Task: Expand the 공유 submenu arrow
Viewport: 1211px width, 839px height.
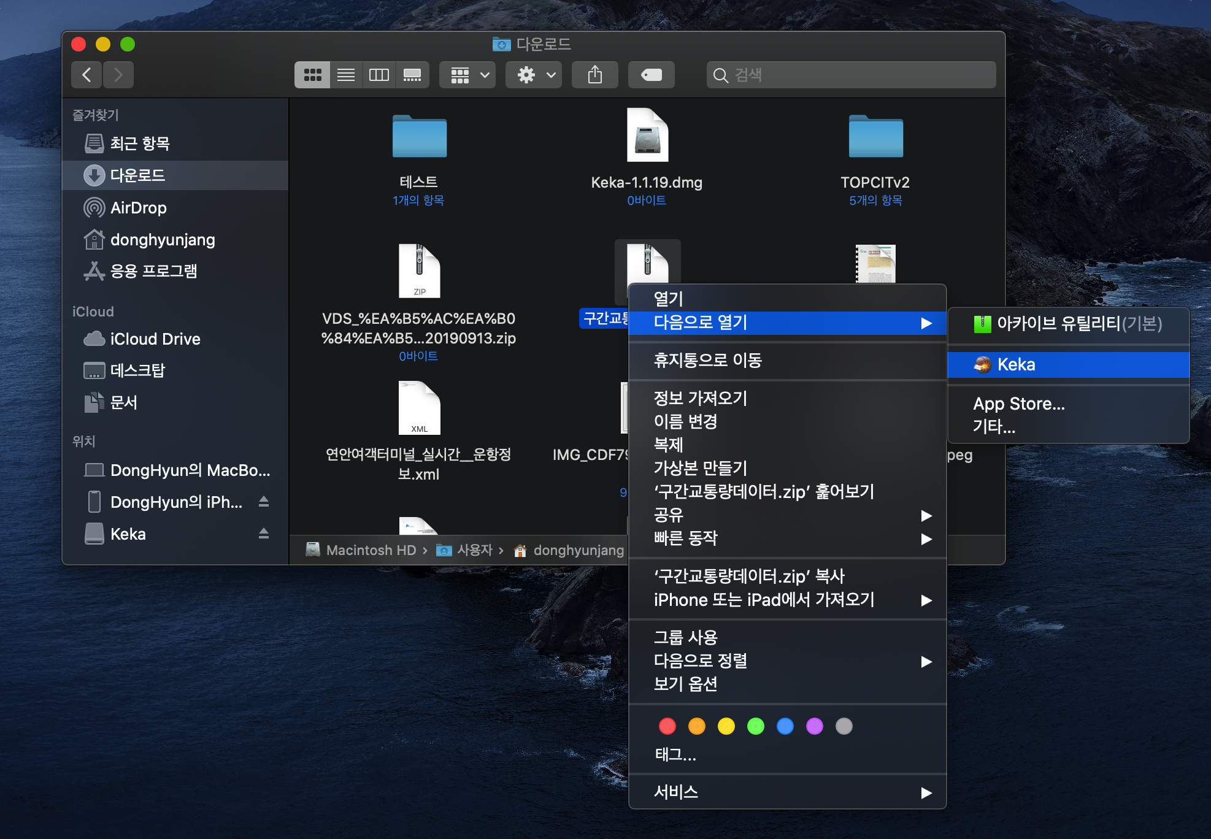Action: [926, 516]
